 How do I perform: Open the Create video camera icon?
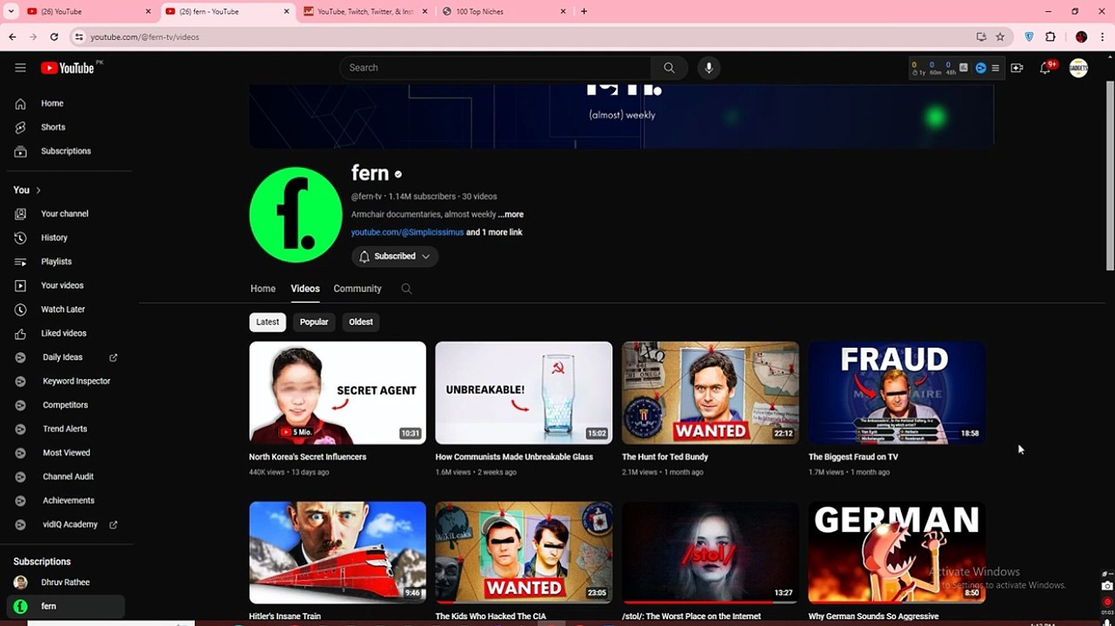(x=1017, y=68)
